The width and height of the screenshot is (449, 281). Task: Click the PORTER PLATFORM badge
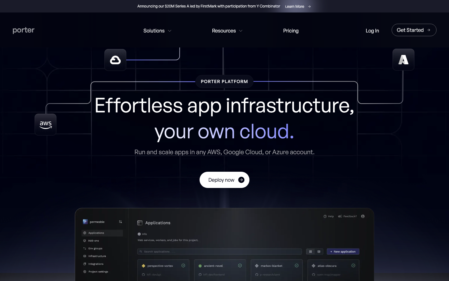(x=224, y=81)
